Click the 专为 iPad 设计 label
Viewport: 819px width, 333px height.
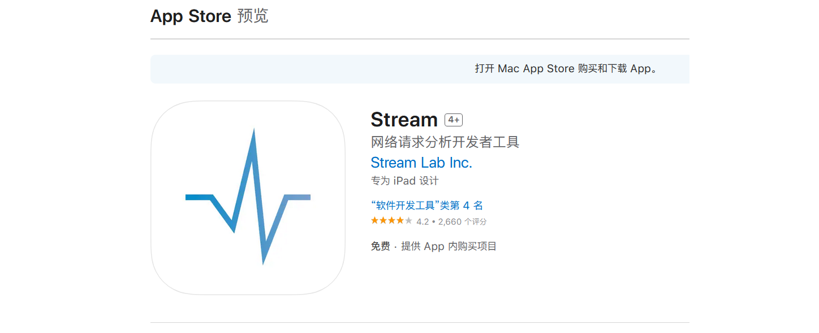tap(404, 181)
